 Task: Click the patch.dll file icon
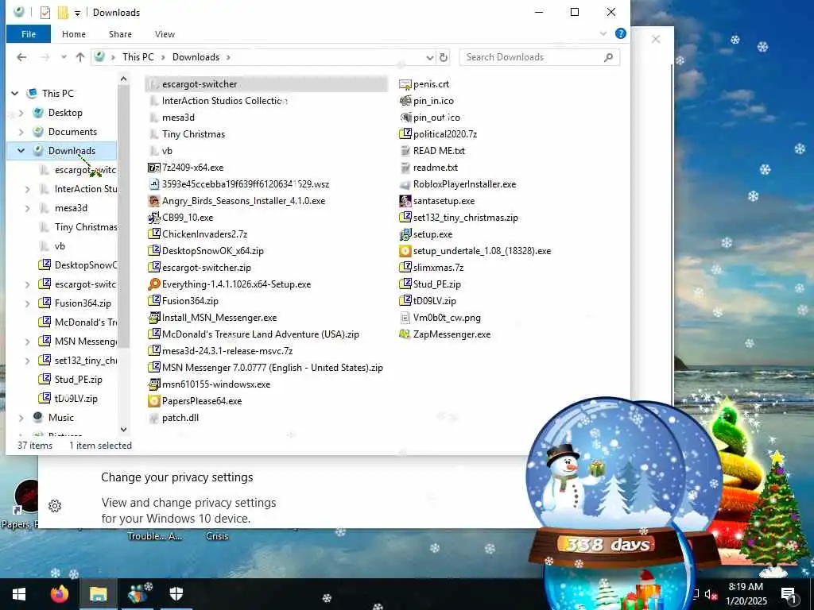click(x=153, y=418)
